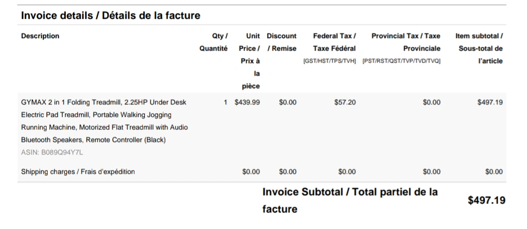Select the Description column header
527x229 pixels.
tap(40, 36)
